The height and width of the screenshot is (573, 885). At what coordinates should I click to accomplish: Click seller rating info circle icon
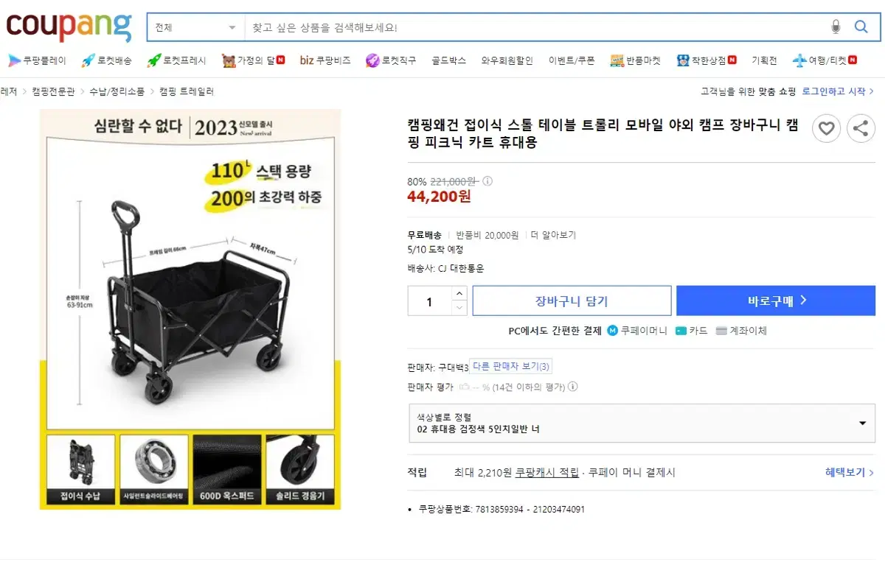[x=573, y=387]
